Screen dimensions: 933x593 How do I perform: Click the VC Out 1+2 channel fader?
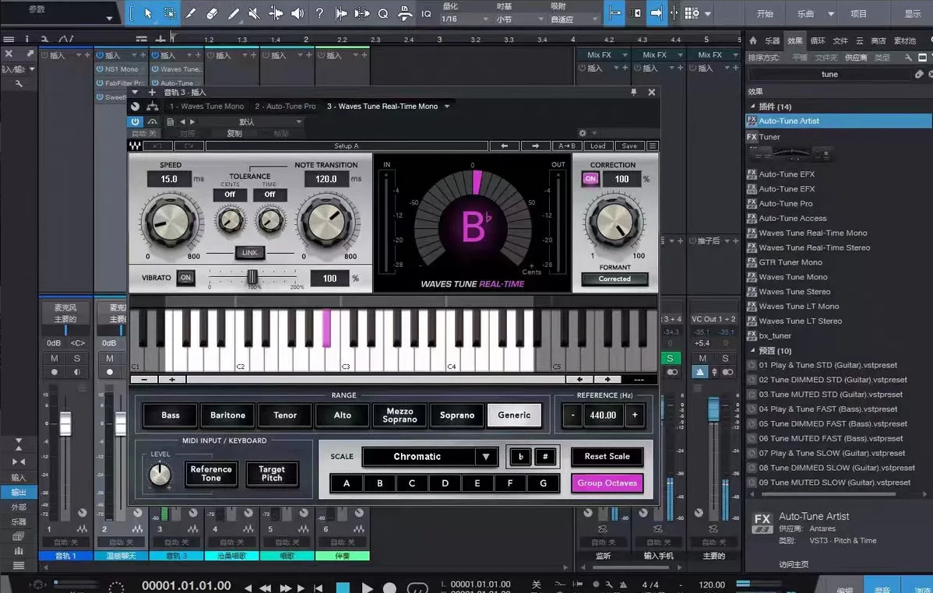713,410
